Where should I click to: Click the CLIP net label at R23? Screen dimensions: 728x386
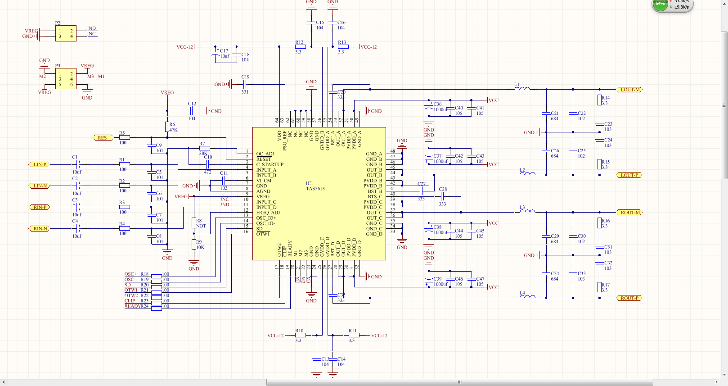130,301
